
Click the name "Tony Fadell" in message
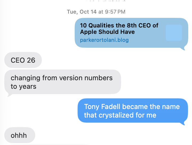pyautogui.click(x=101, y=107)
